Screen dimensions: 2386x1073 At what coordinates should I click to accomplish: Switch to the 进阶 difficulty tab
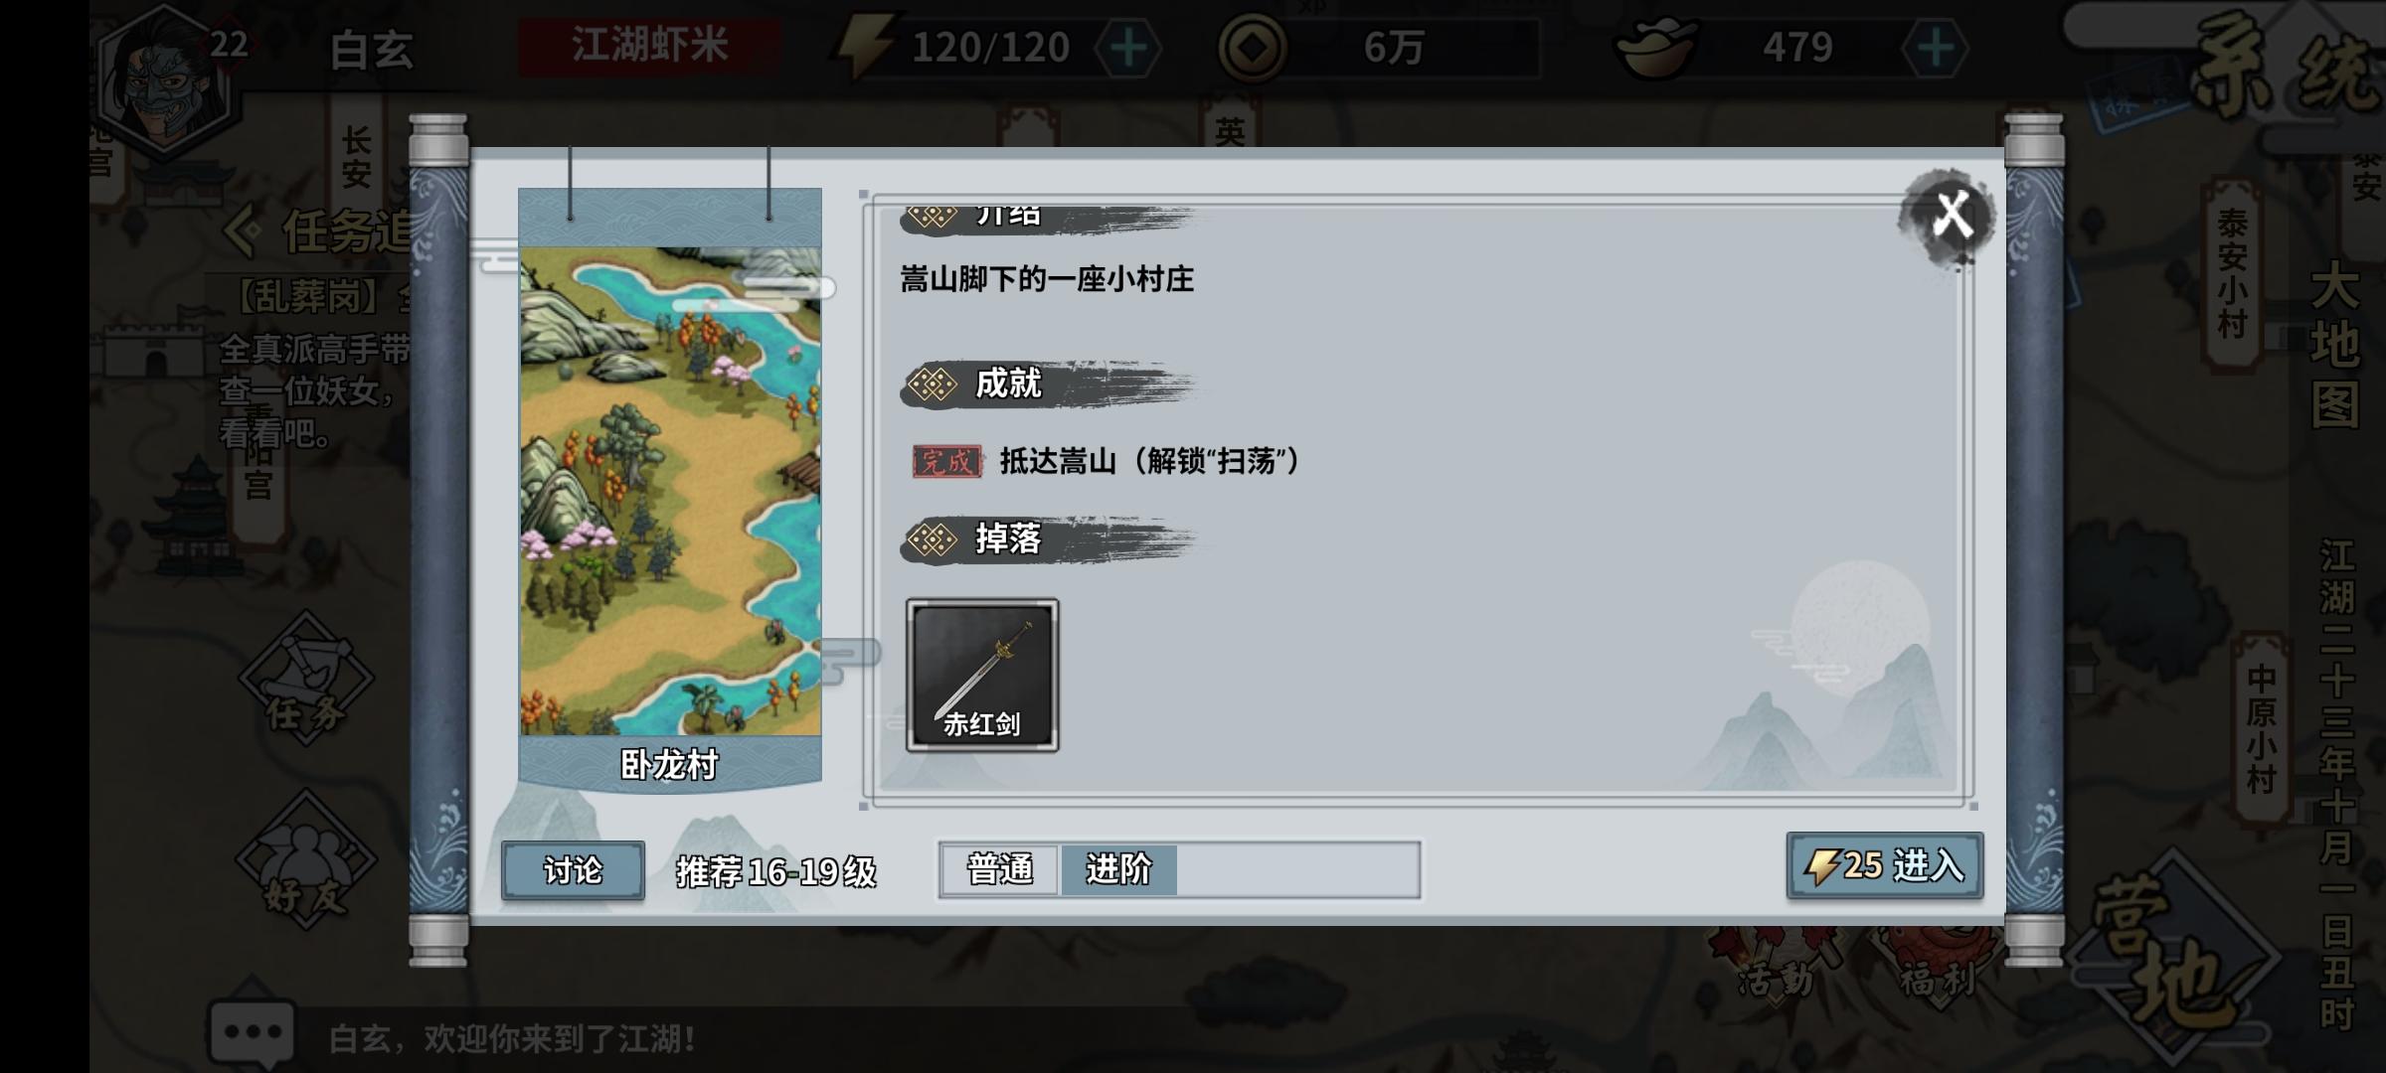pos(1119,869)
